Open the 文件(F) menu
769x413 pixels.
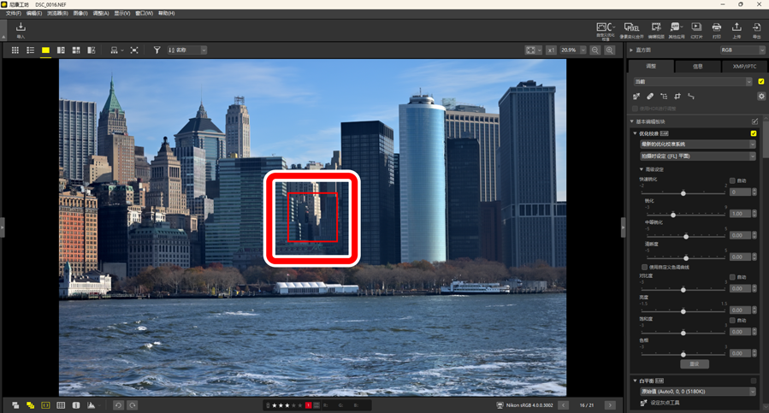coord(13,14)
